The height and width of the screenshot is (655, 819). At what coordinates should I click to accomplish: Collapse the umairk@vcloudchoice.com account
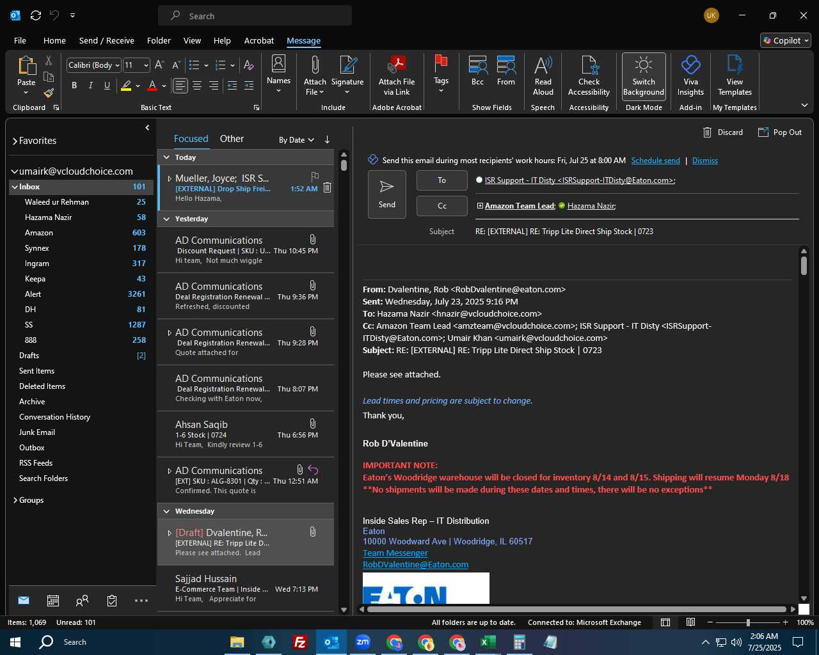tap(14, 171)
